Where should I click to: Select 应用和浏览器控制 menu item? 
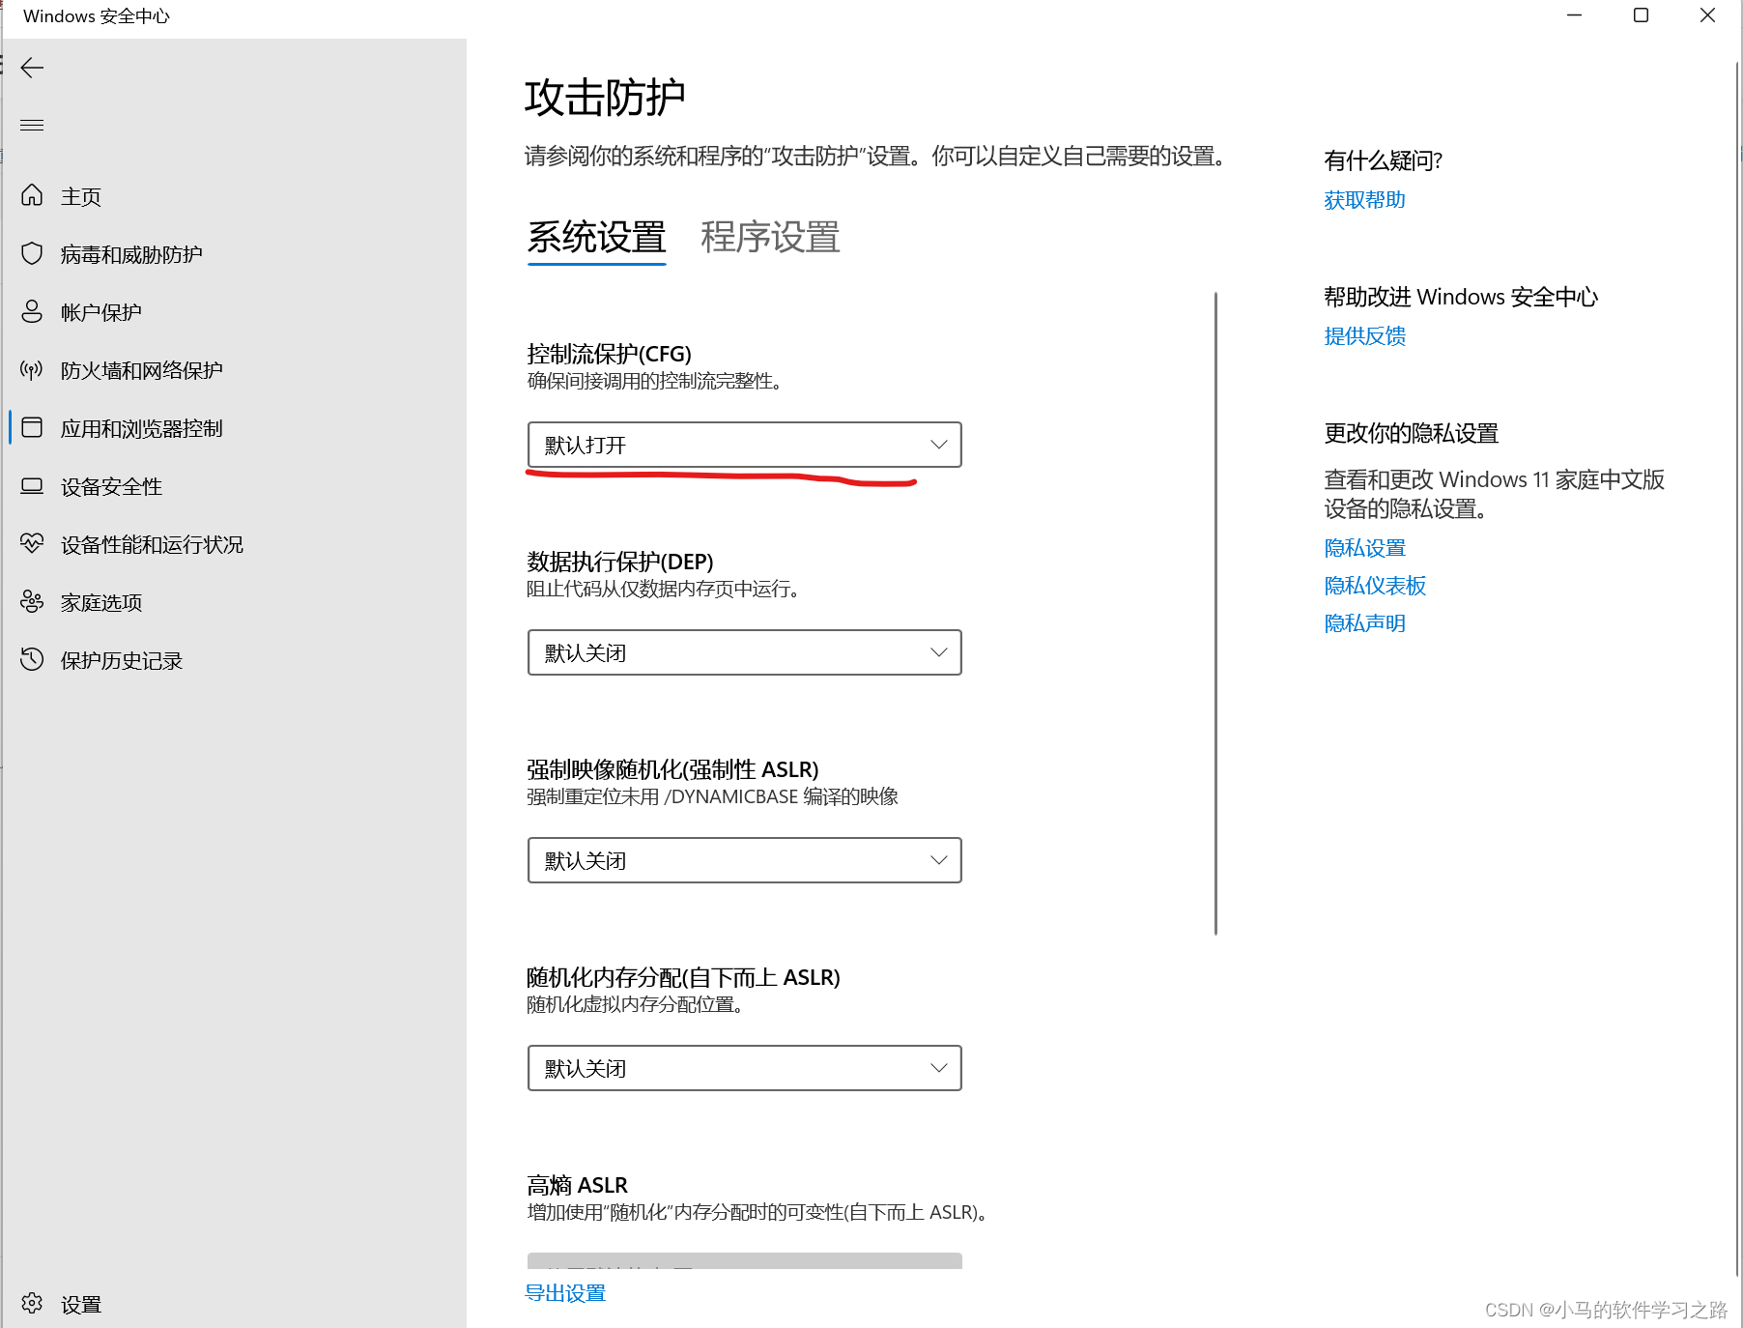point(142,429)
